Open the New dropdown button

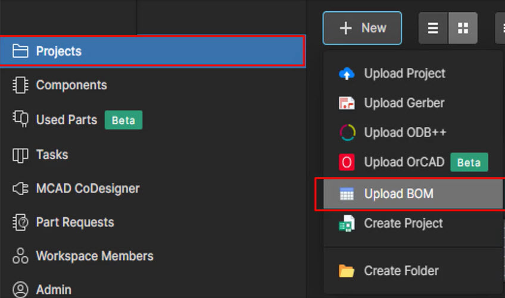[x=362, y=28]
